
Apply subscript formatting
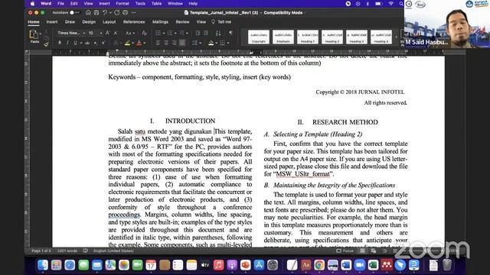[96, 43]
